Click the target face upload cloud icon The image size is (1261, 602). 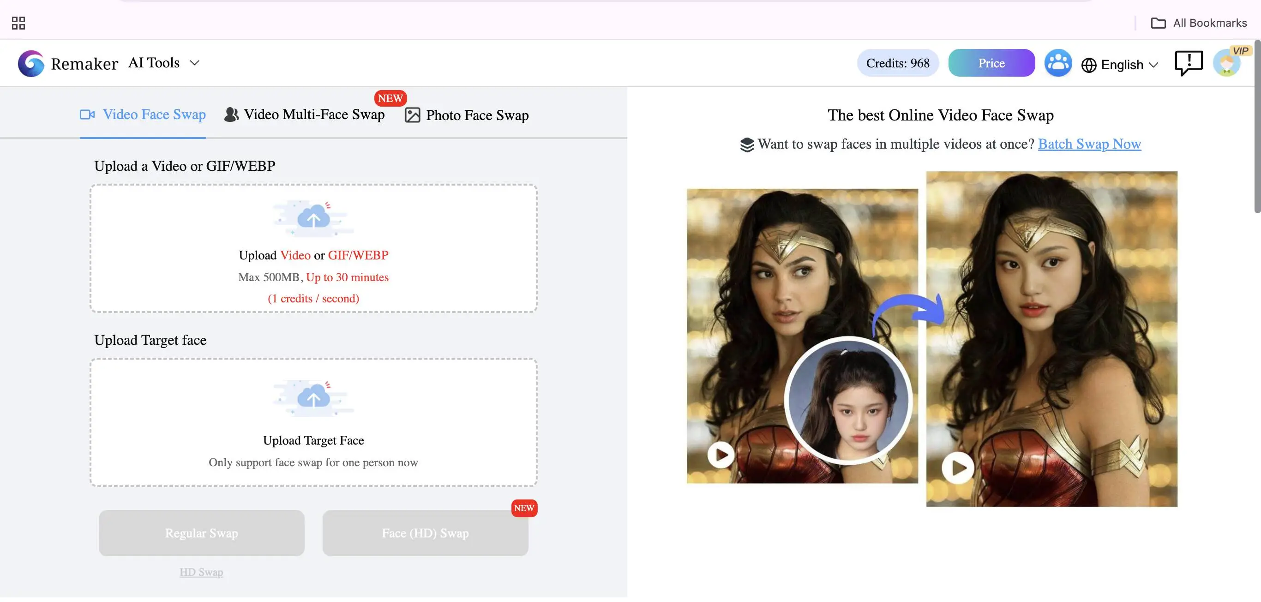pyautogui.click(x=313, y=397)
